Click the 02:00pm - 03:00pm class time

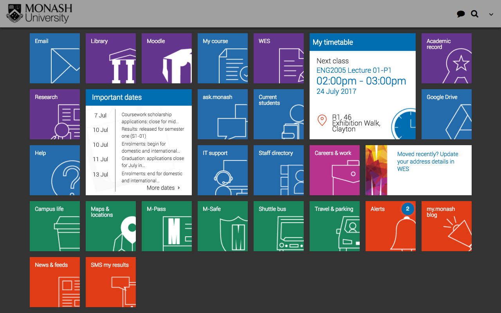pyautogui.click(x=361, y=81)
